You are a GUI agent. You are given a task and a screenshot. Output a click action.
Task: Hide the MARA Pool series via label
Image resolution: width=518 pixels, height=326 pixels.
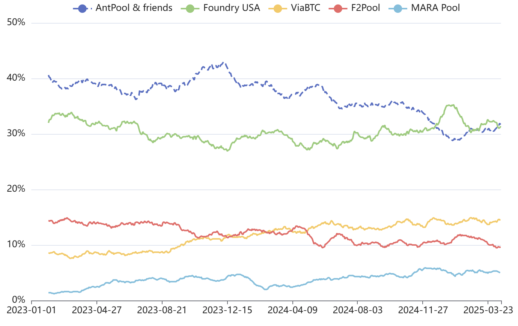click(435, 8)
